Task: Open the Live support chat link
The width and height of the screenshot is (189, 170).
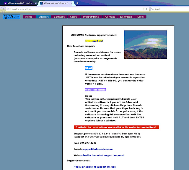Action: 94,41
